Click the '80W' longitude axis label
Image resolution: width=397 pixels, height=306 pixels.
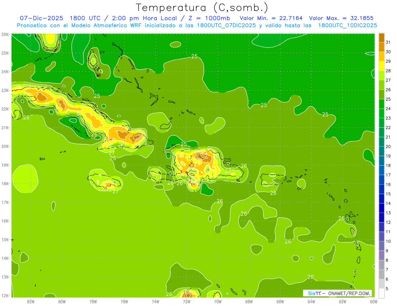[62, 301]
